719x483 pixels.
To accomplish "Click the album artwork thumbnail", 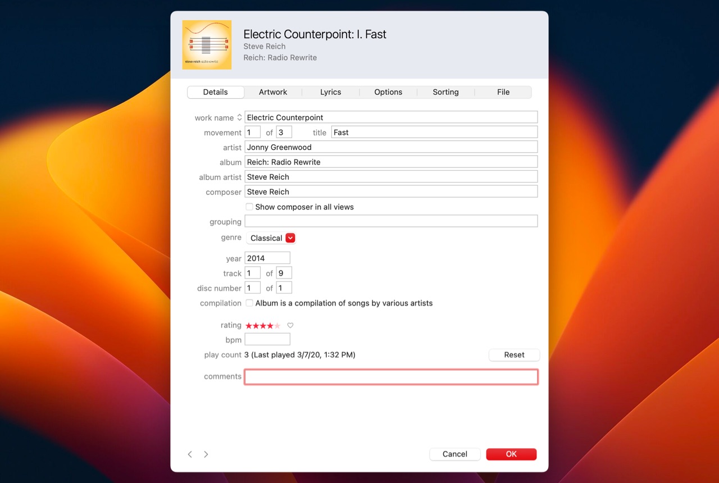I will pos(207,45).
